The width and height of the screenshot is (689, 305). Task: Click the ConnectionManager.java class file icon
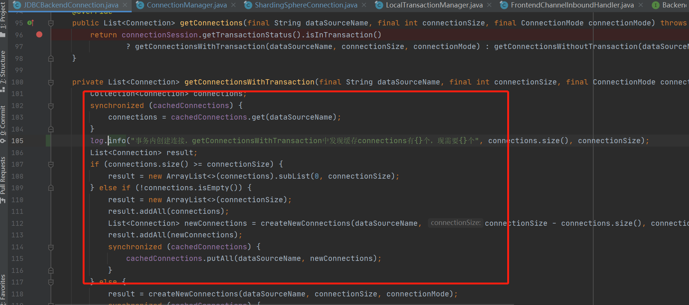point(140,5)
